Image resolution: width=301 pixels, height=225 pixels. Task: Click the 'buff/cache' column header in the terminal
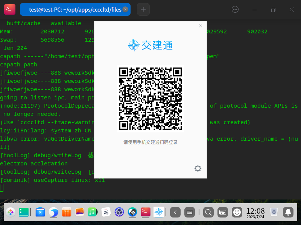(x=24, y=23)
